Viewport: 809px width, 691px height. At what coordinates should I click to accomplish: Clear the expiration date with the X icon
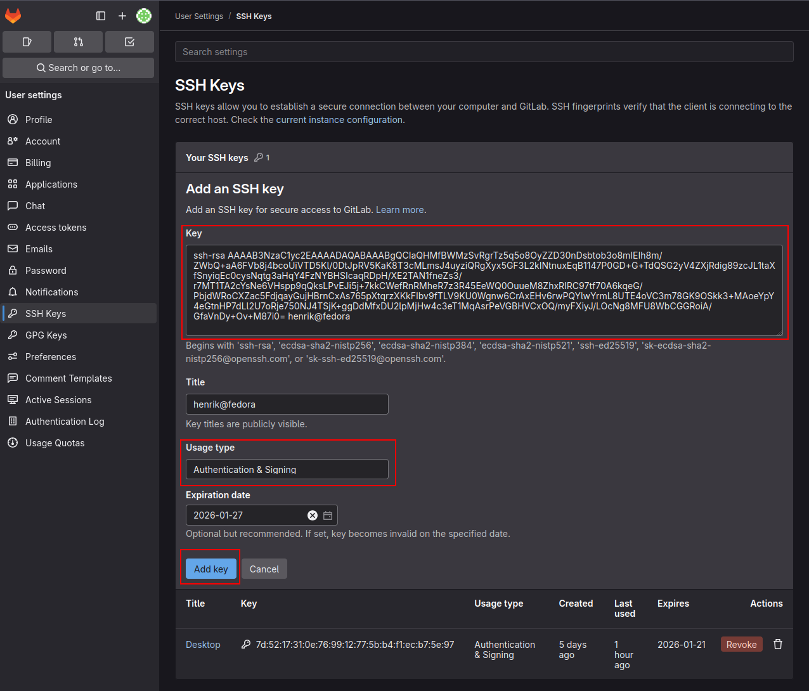pos(313,515)
